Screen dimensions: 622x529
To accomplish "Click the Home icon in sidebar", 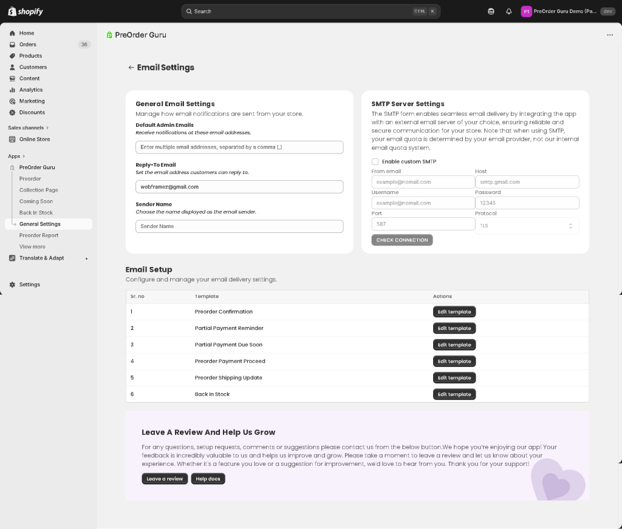I will point(12,33).
